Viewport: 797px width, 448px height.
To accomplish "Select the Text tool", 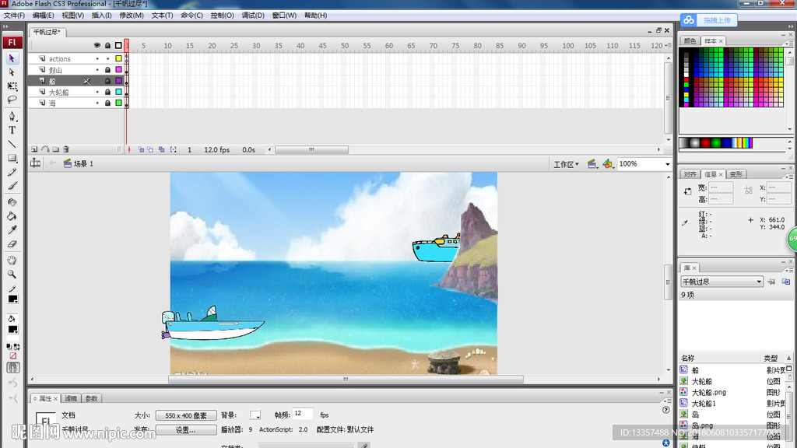I will point(12,130).
